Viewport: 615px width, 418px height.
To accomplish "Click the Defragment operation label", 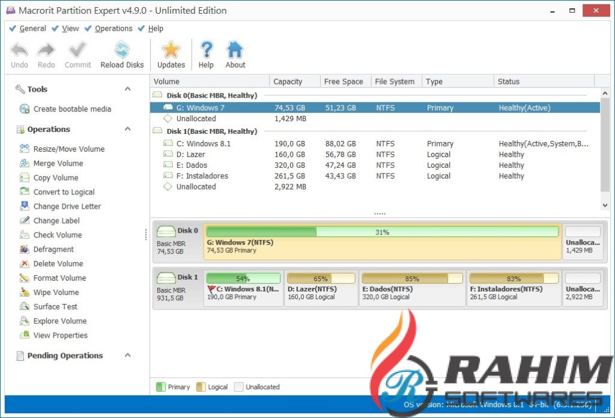I will pyautogui.click(x=53, y=249).
